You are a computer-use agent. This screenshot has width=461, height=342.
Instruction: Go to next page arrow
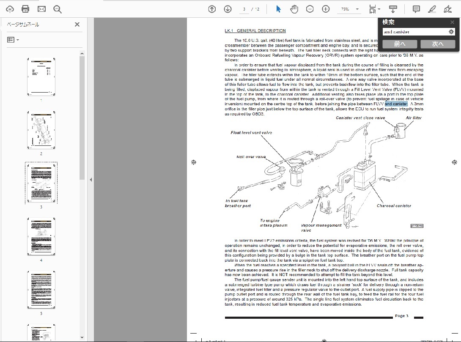tap(228, 9)
